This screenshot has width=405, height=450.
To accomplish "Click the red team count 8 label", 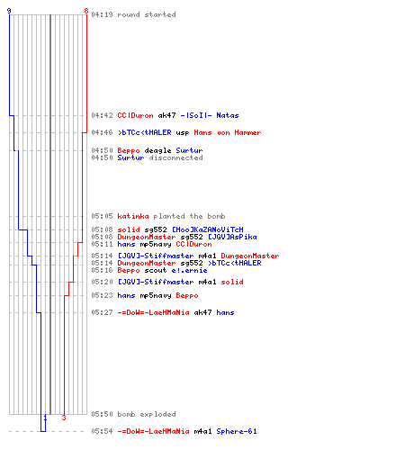I will coord(86,11).
